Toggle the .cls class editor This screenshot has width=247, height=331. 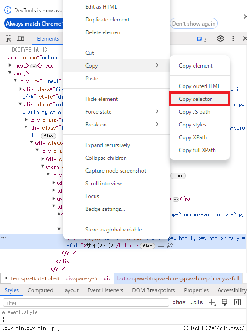coord(196,302)
